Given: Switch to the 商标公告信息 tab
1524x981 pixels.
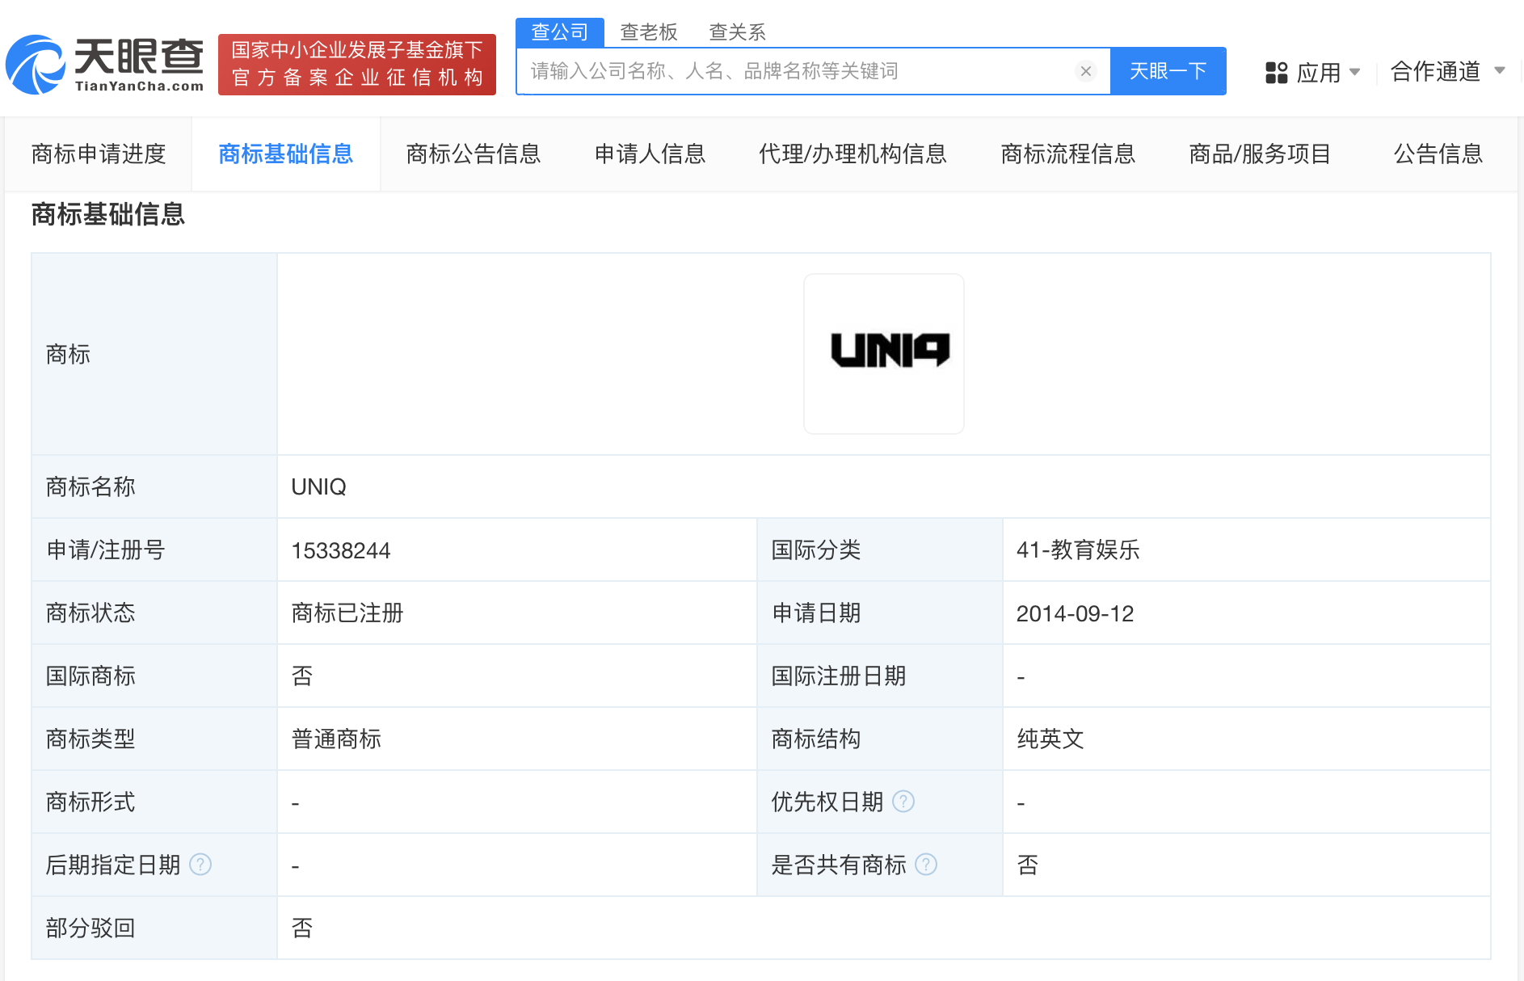Looking at the screenshot, I should pos(474,154).
